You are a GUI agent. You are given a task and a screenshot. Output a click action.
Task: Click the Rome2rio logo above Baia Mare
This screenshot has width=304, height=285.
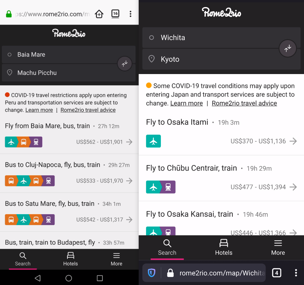pos(69,33)
